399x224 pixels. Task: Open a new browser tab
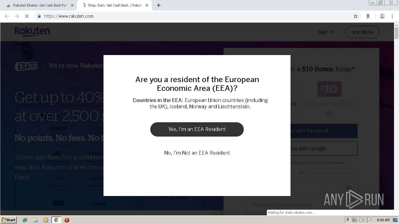coord(158,5)
